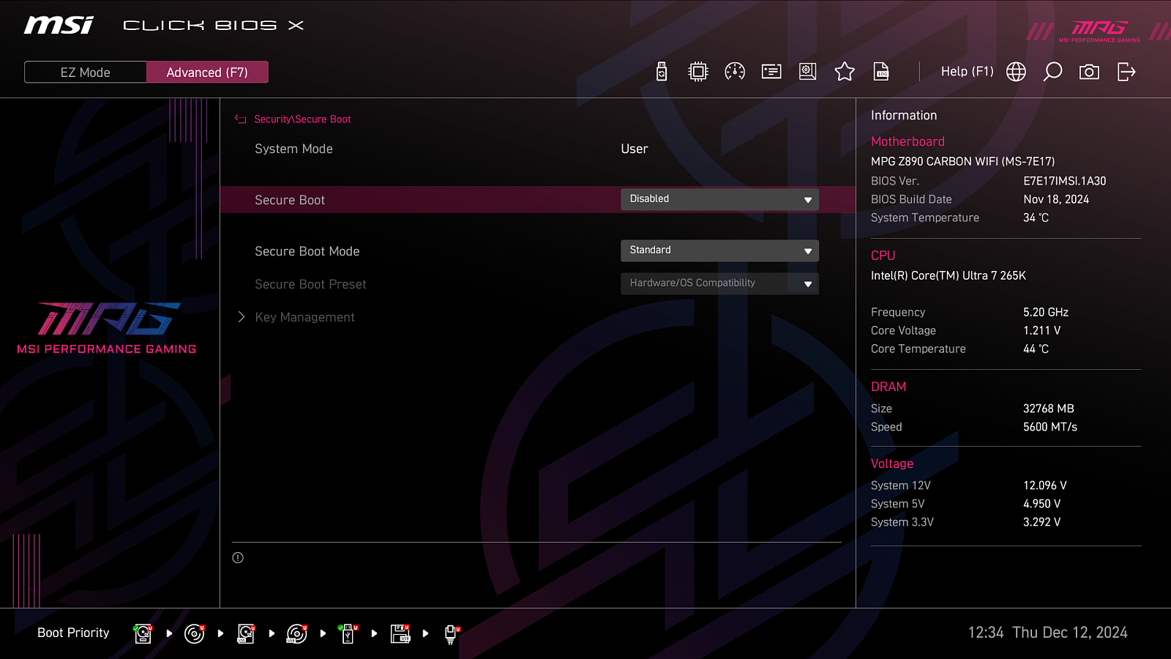Select hard disk boot priority icon
This screenshot has width=1171, height=659.
tap(143, 633)
